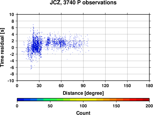Click the x-axis tick label 120
Image resolution: width=153 pixels, height=115 pixels.
pyautogui.click(x=105, y=86)
